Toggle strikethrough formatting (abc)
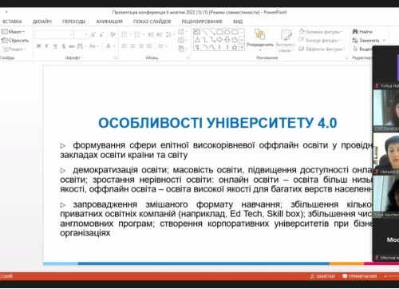 [72, 46]
